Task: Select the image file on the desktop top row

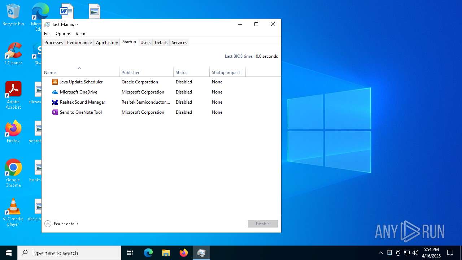Action: point(95,11)
